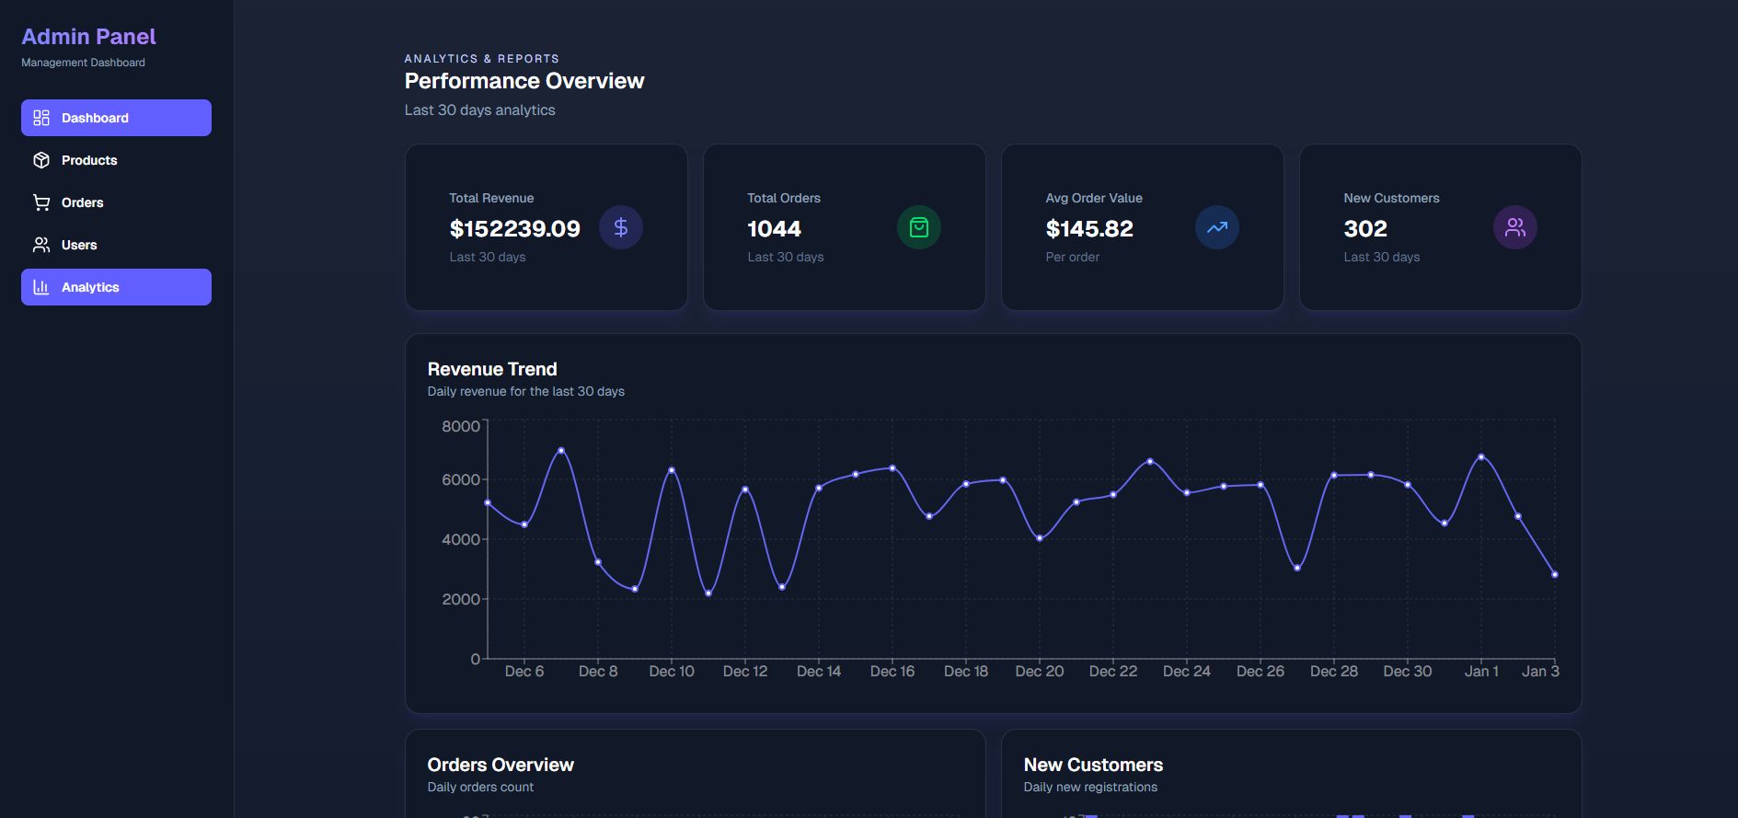Click the dollar sign revenue icon
1738x818 pixels.
tap(621, 227)
